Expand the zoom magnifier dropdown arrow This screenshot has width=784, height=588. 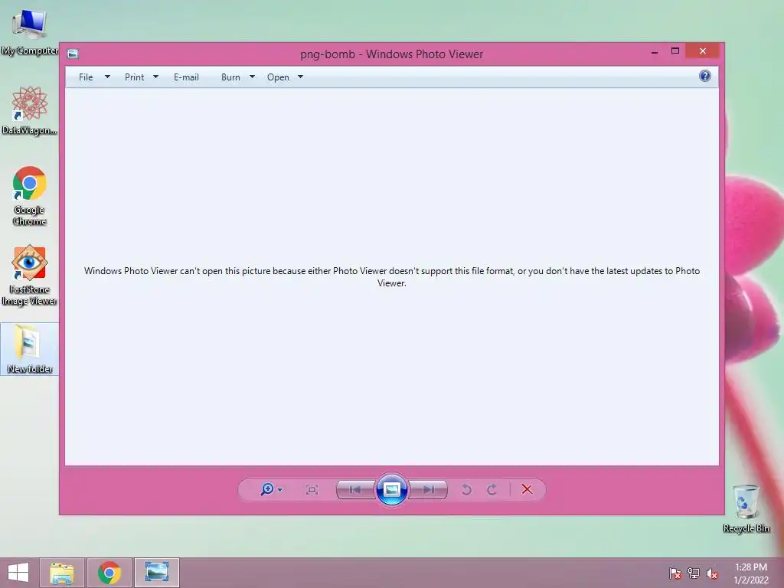coord(280,490)
